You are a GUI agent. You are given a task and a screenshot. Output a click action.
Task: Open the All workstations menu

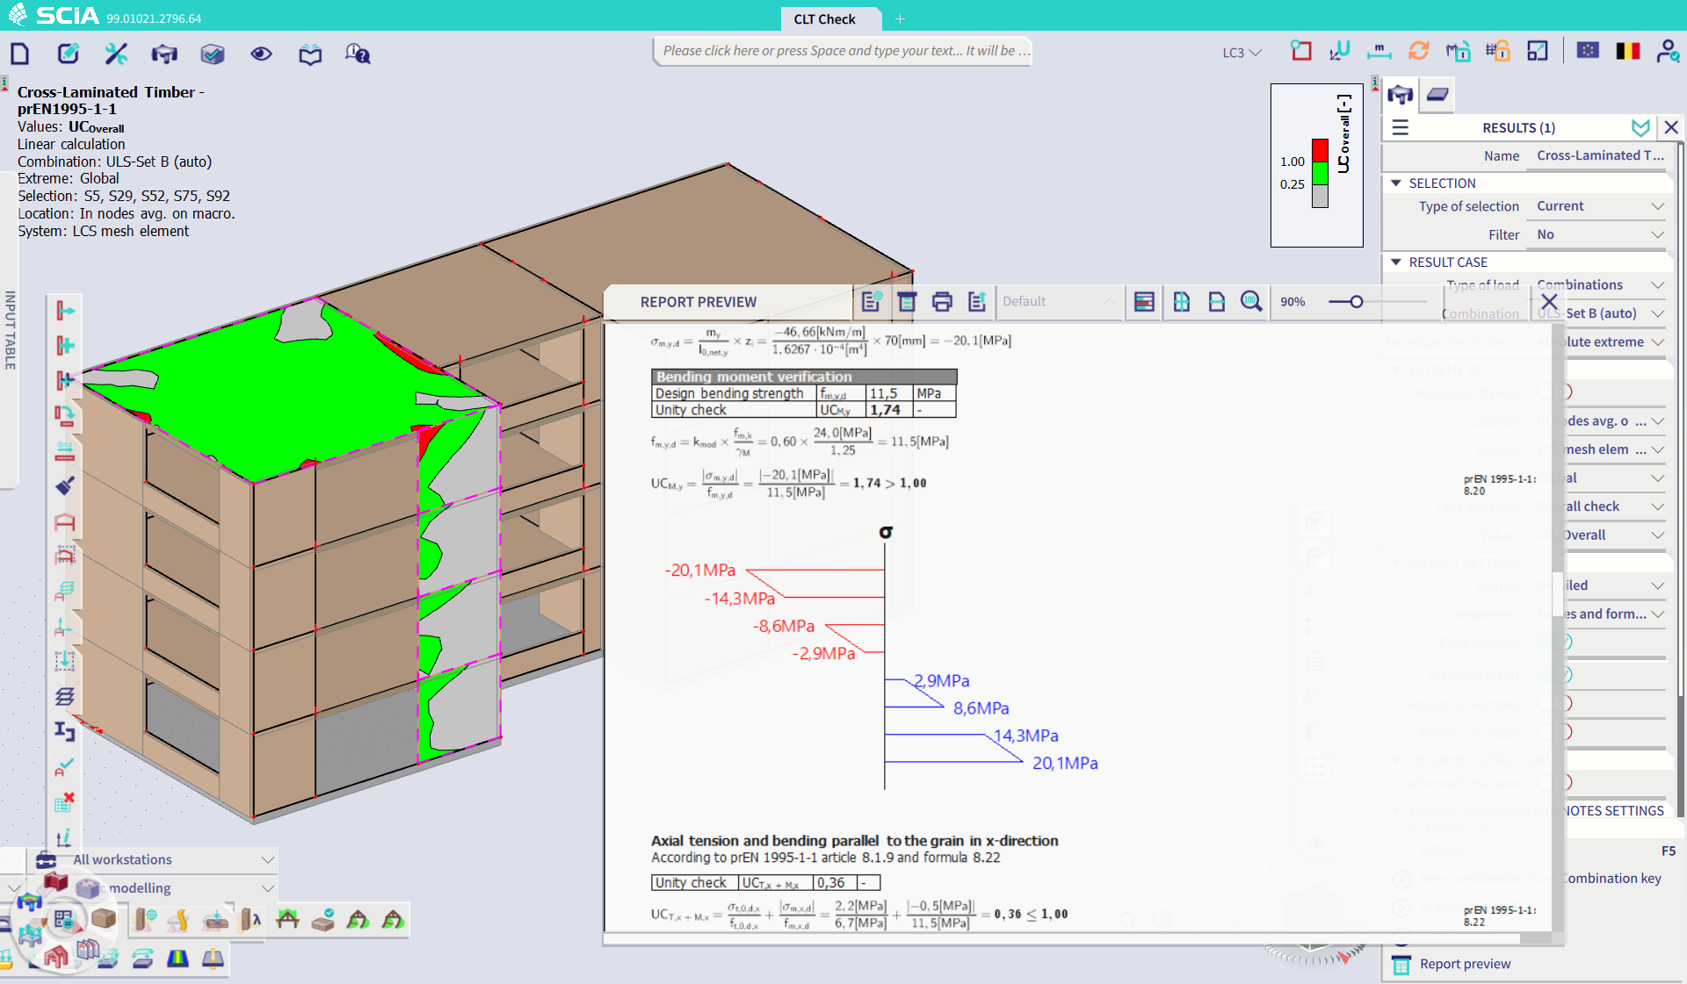point(268,859)
